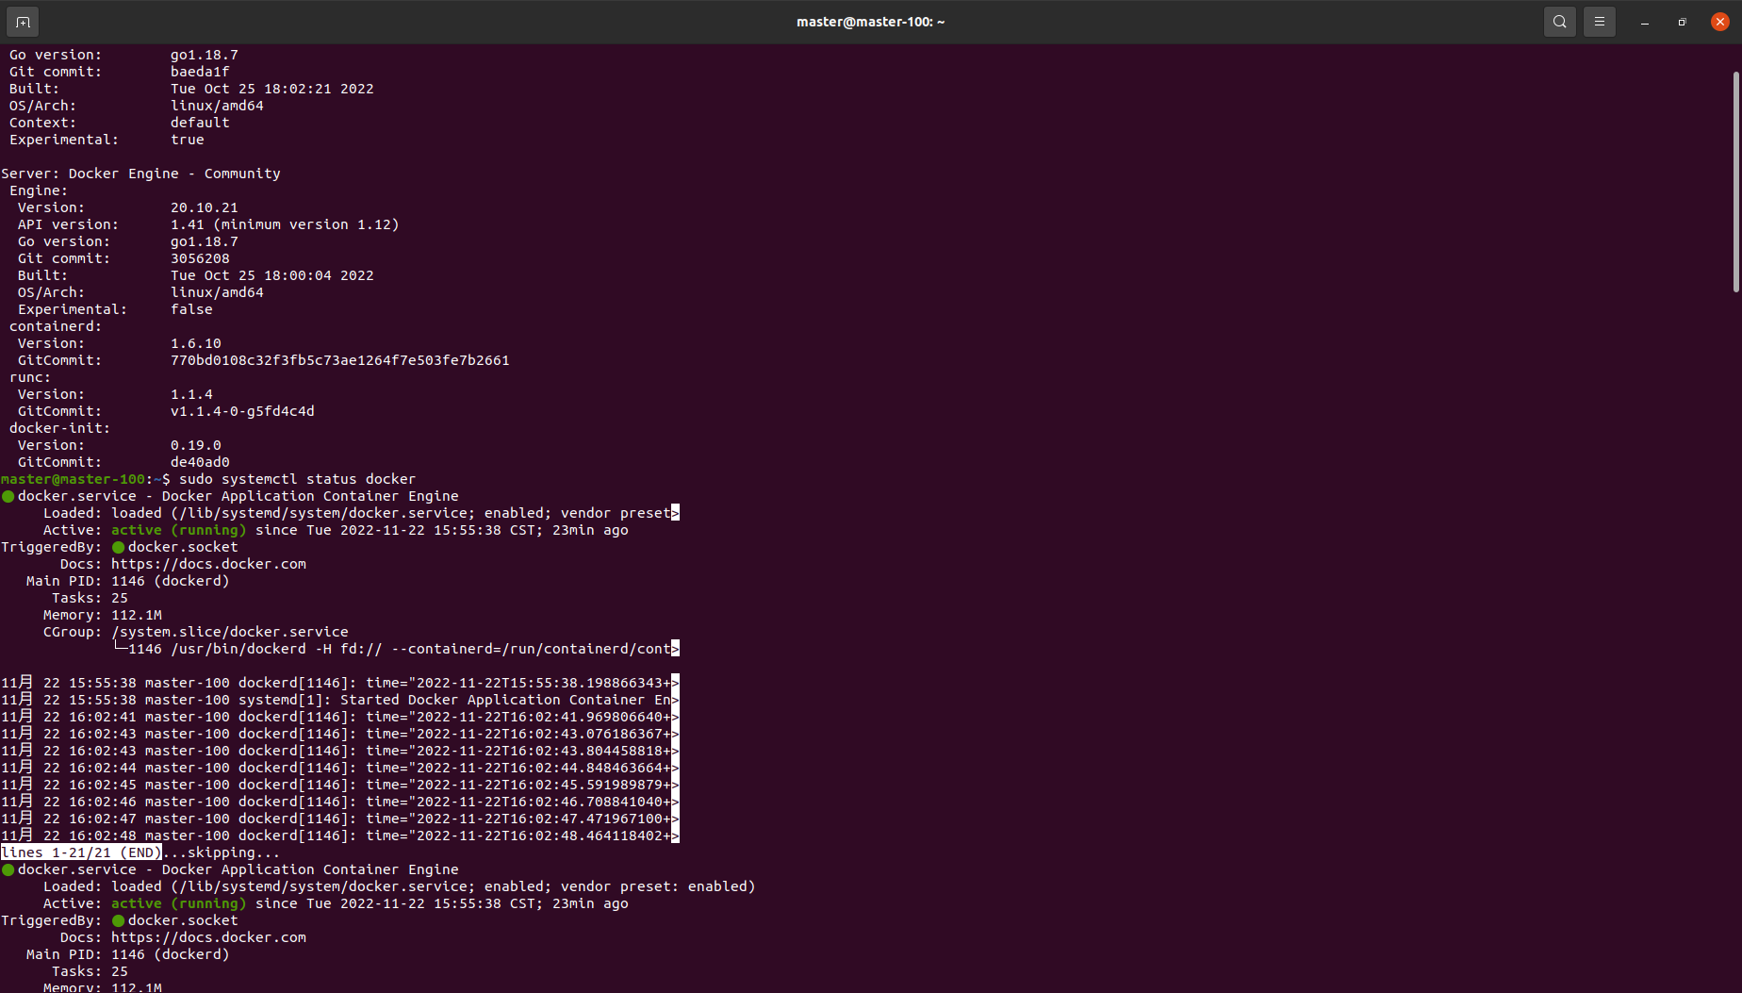This screenshot has width=1742, height=993.
Task: Click the first 'Tasks: 25' line
Action: tap(90, 598)
